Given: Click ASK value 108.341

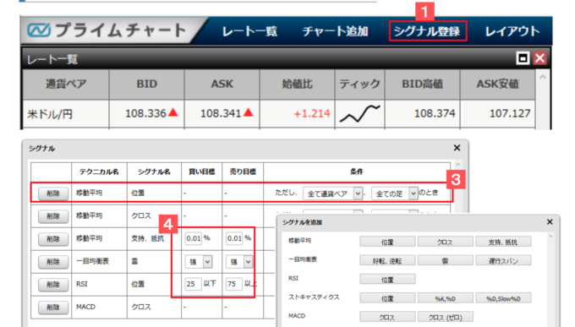Looking at the screenshot, I should [x=221, y=113].
